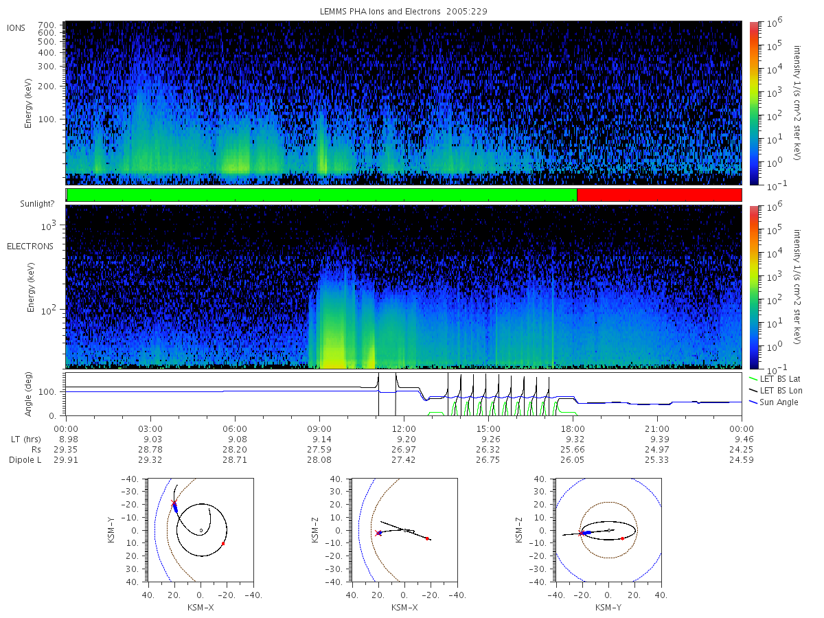Click the black LET BS Lon legend line

[x=755, y=390]
